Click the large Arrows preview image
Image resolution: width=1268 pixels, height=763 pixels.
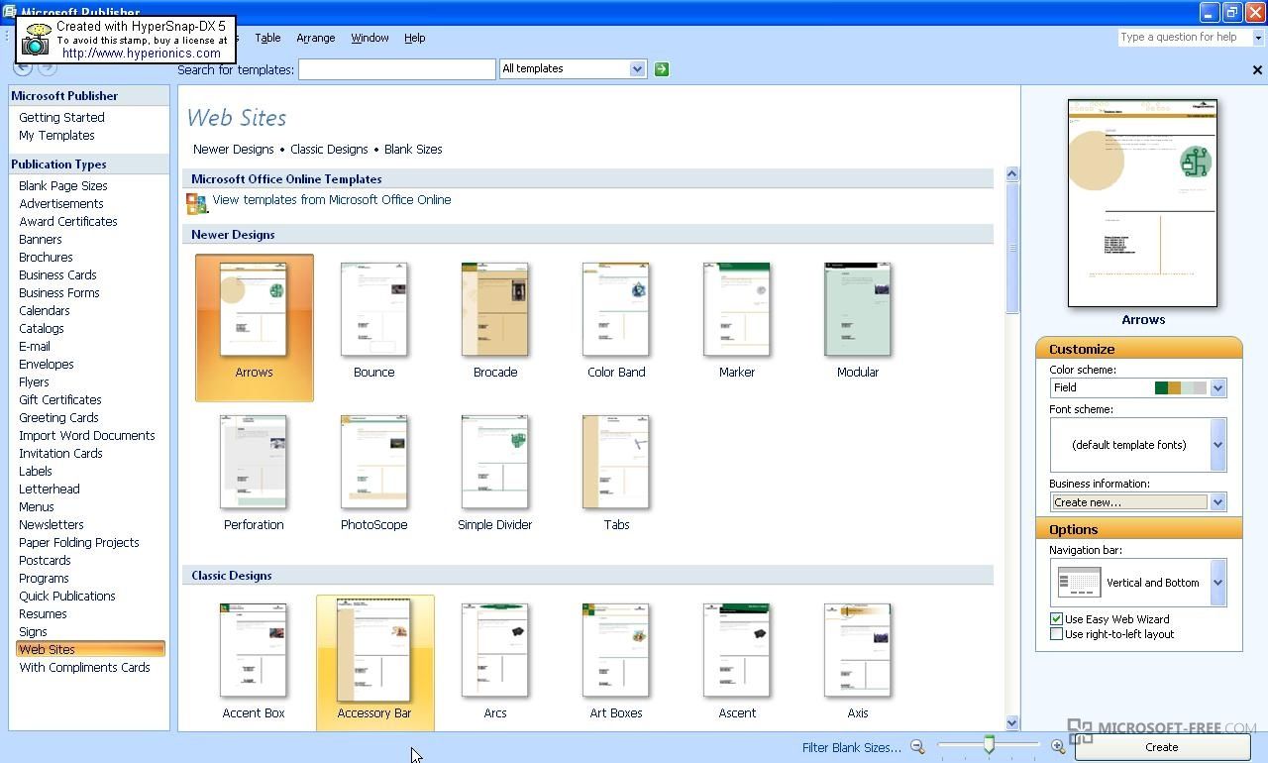coord(1142,203)
